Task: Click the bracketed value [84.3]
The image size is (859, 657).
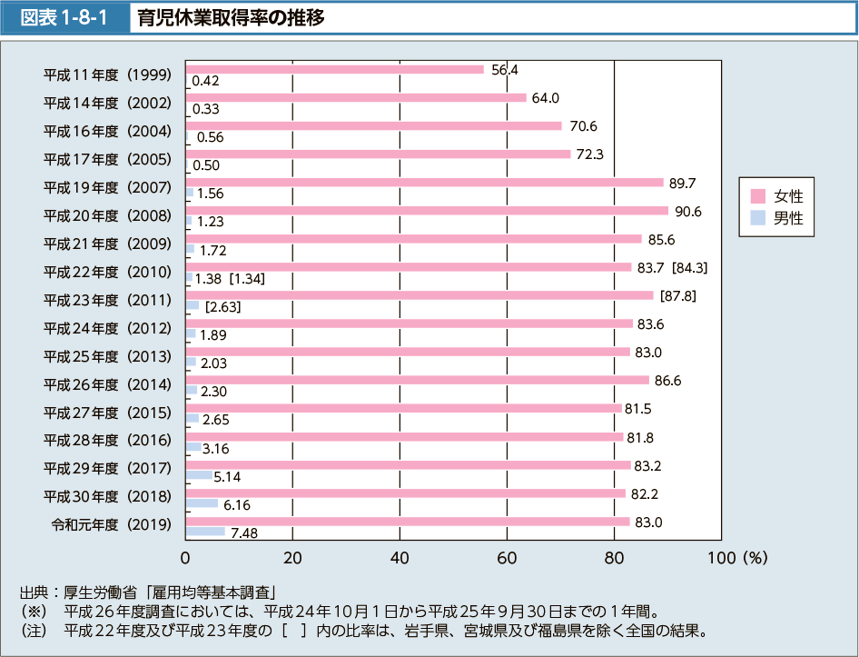Action: tap(689, 267)
